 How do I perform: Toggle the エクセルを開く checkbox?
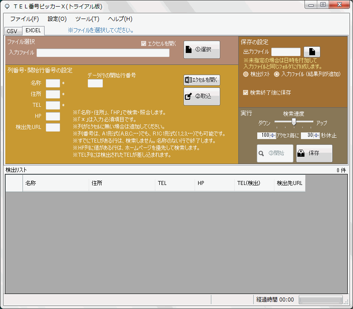143,44
